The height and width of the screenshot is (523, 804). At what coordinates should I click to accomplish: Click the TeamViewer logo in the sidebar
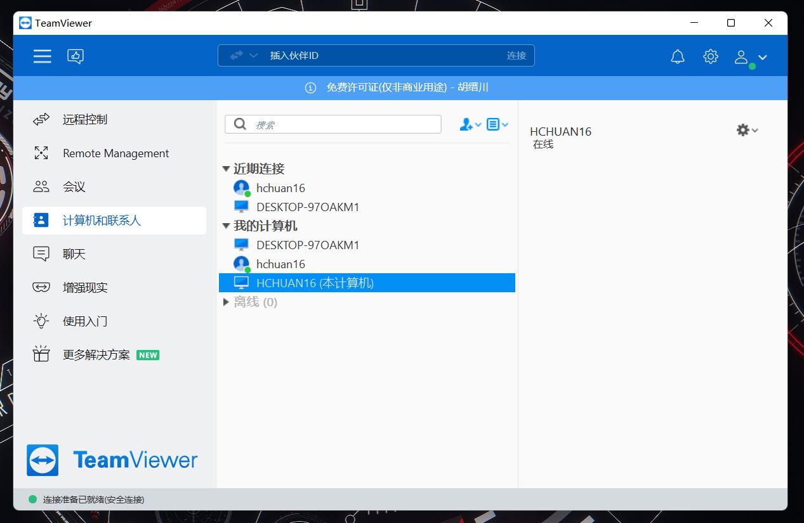click(112, 460)
